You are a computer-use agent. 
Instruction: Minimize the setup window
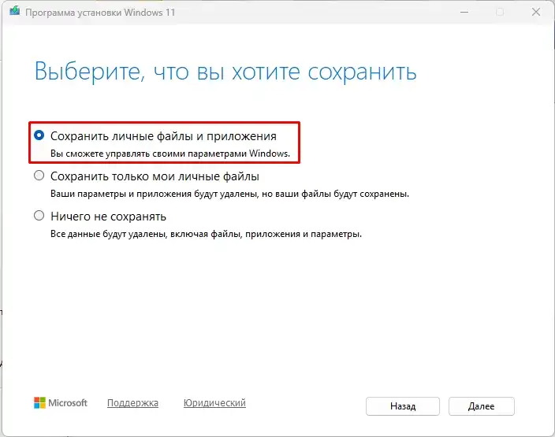pyautogui.click(x=464, y=12)
